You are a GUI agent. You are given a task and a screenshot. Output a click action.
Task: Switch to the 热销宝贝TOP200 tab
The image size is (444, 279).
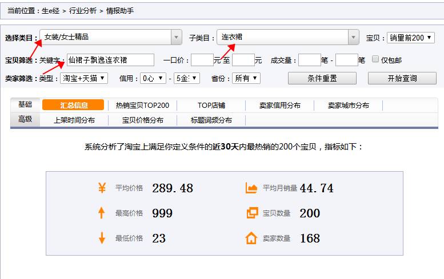[142, 106]
